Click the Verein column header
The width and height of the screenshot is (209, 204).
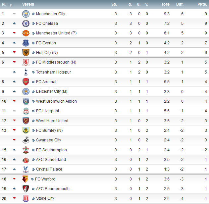pos(28,4)
